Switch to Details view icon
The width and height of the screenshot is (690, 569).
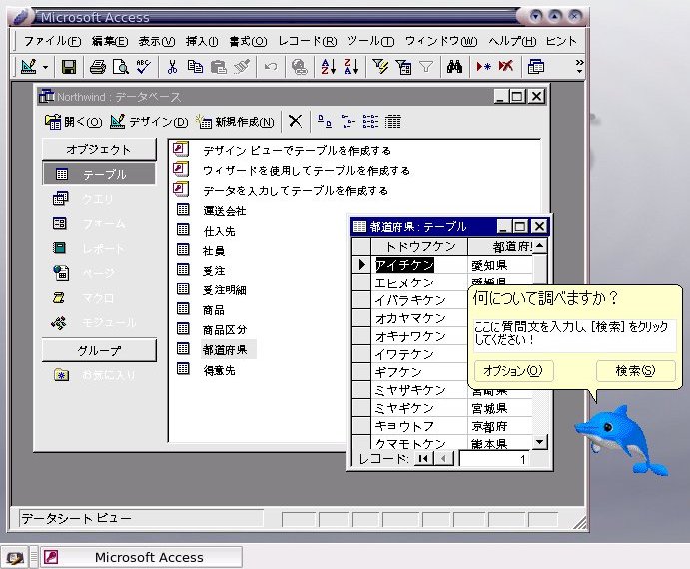point(393,121)
